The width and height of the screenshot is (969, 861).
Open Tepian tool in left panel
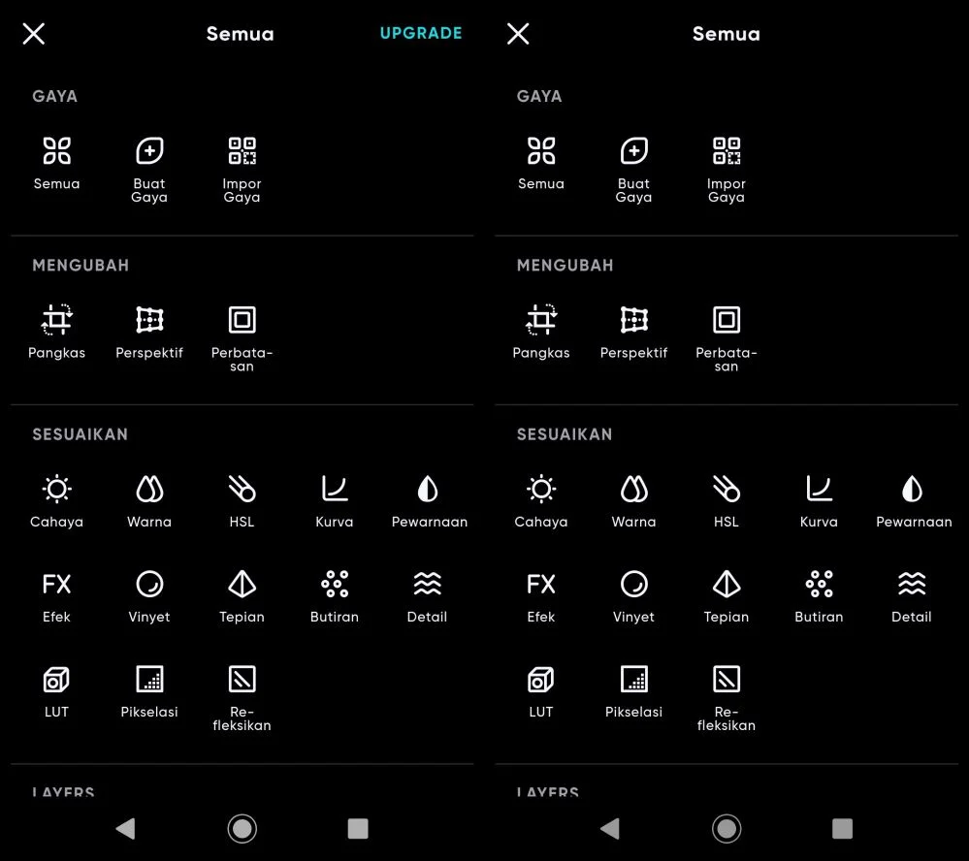242,597
